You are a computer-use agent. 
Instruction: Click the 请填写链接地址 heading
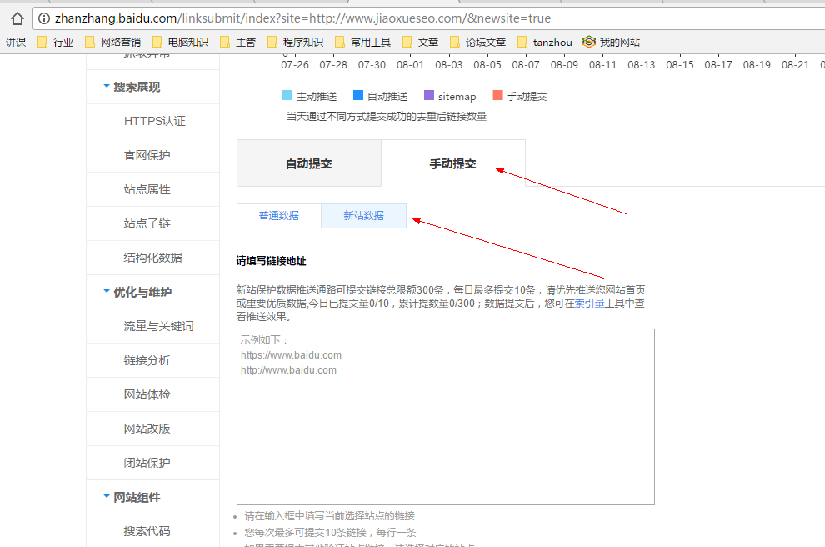tap(271, 261)
